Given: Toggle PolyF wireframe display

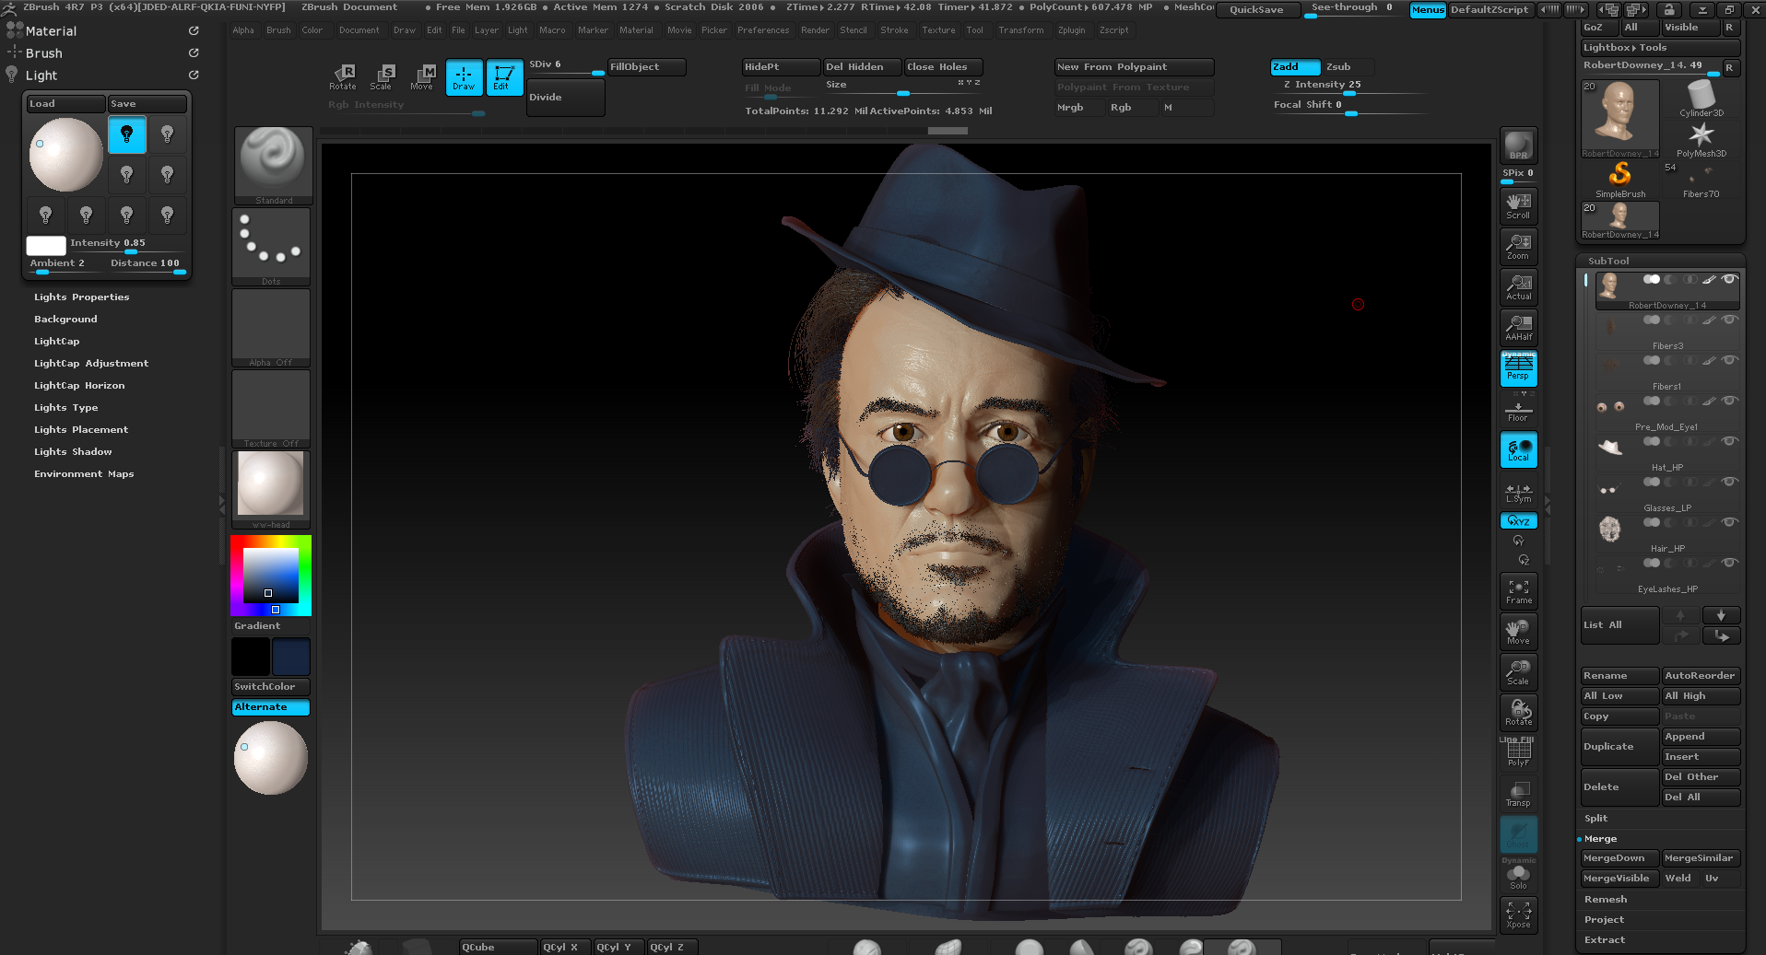Looking at the screenshot, I should coord(1518,753).
